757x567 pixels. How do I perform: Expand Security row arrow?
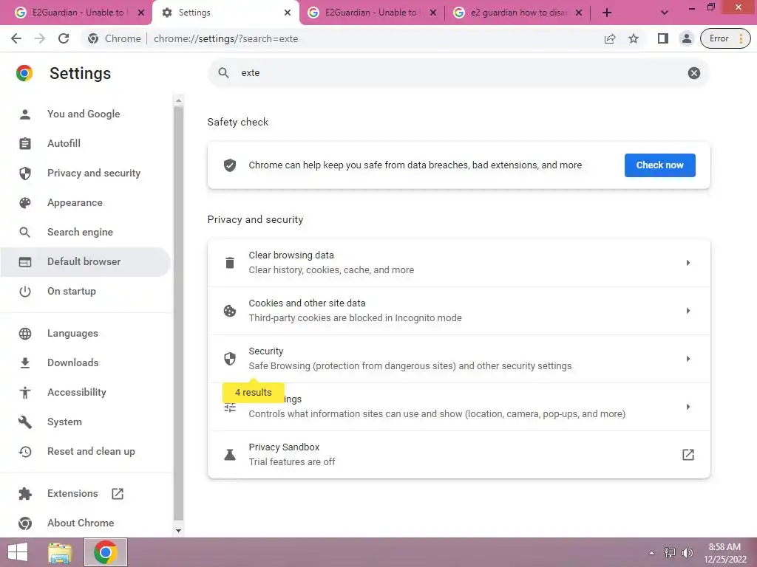click(x=688, y=359)
